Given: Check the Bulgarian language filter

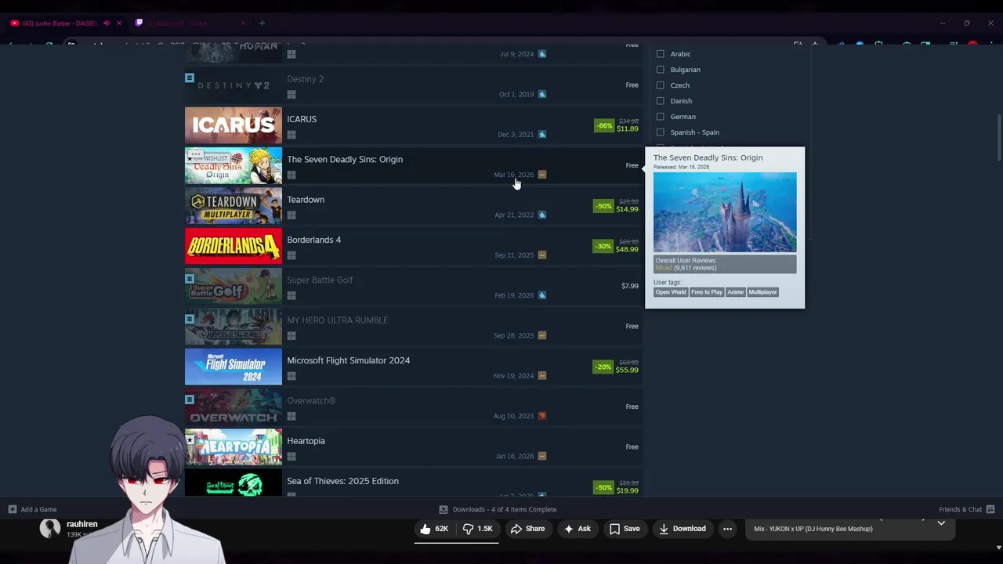Looking at the screenshot, I should click(x=661, y=70).
